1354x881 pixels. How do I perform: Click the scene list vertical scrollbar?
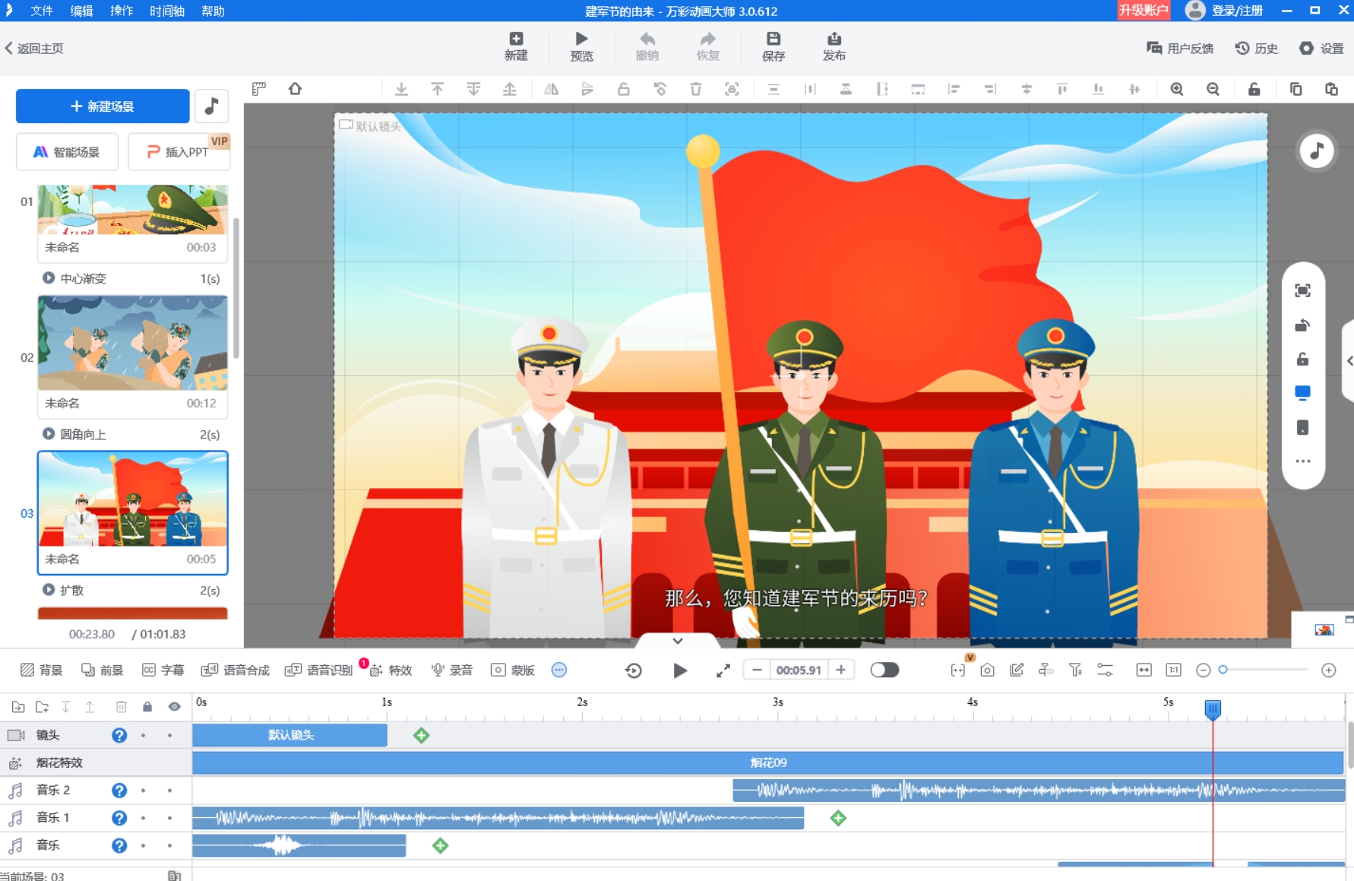236,287
